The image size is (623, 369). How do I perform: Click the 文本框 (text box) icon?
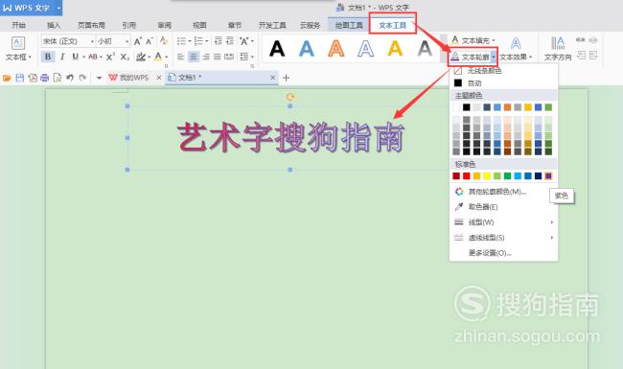[x=18, y=43]
